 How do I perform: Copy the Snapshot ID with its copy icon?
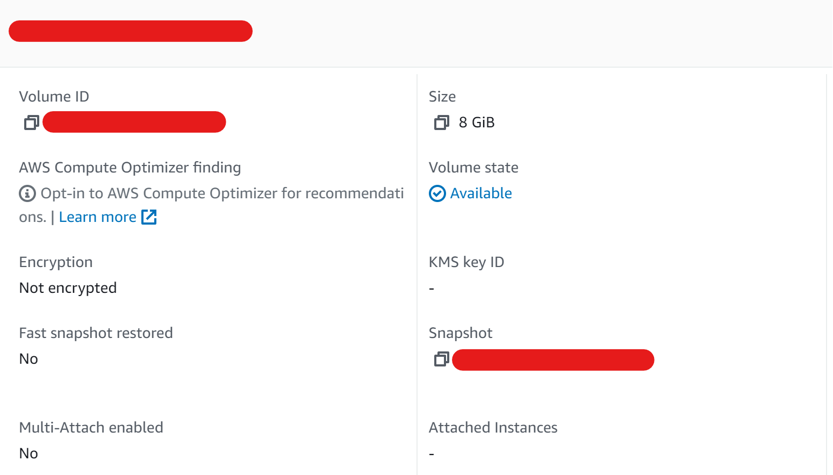[x=441, y=359]
